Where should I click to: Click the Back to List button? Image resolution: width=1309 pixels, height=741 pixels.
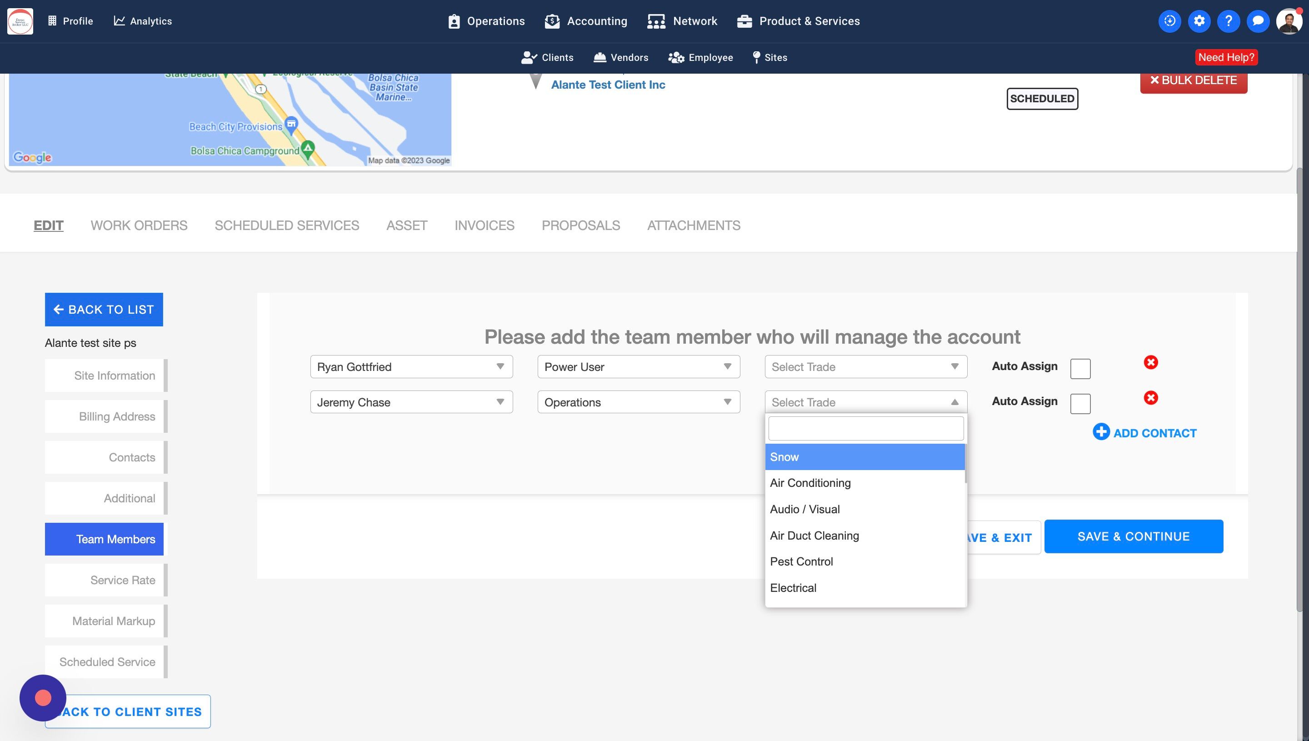[x=104, y=310]
